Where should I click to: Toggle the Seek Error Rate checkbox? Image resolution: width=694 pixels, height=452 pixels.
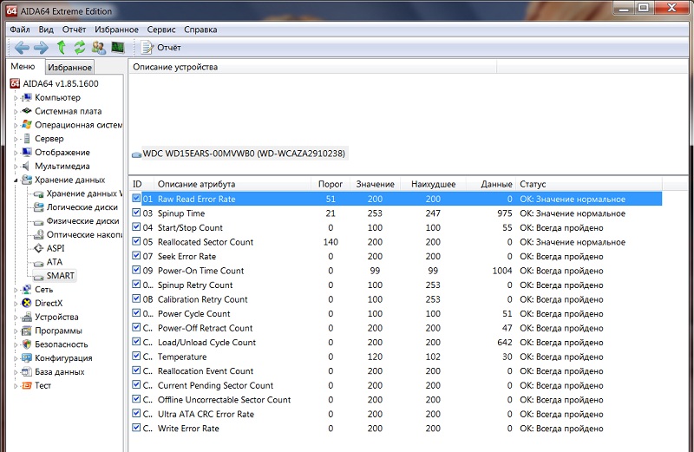pos(136,256)
